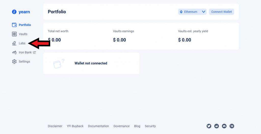Open Yearn's Discord server icon
The width and height of the screenshot is (261, 134).
tap(224, 126)
